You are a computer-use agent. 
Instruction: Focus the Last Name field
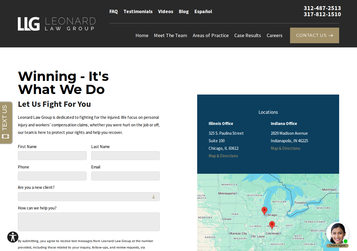tap(126, 156)
